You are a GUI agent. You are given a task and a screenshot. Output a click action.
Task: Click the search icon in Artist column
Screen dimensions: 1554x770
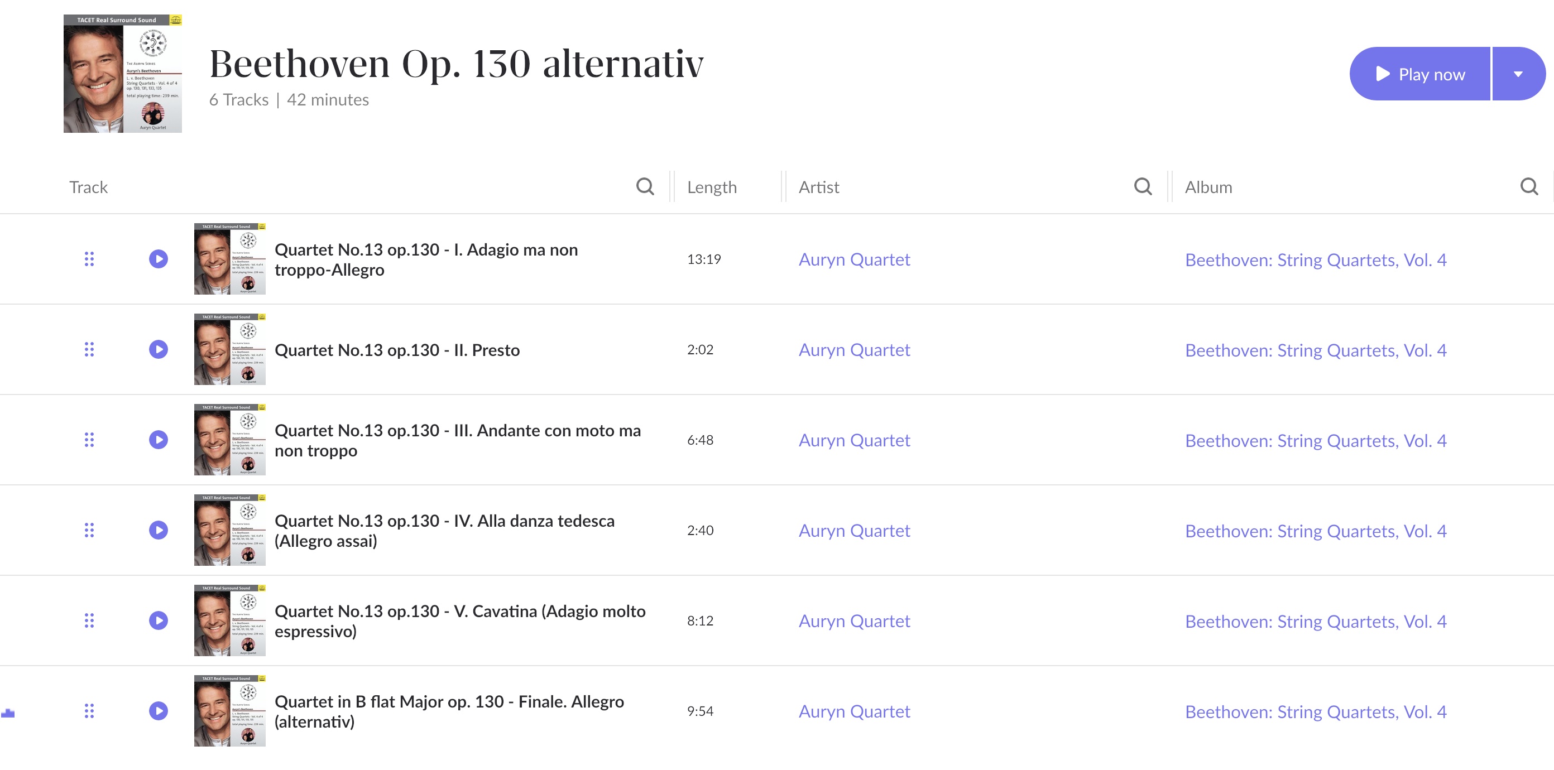click(1143, 187)
